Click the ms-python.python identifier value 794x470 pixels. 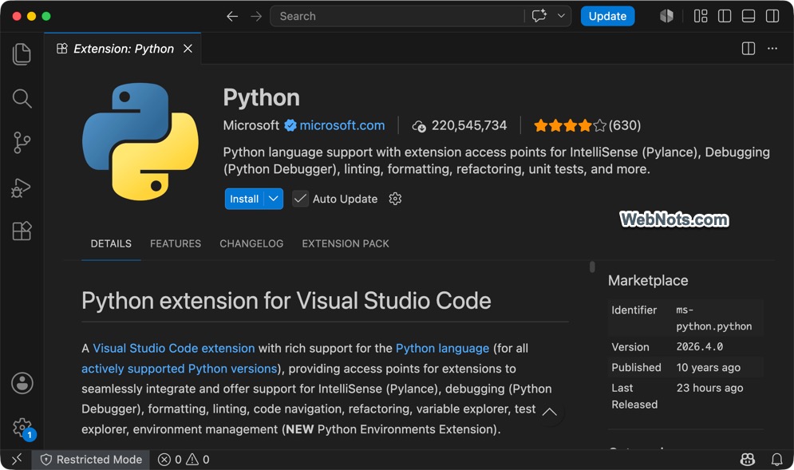tap(713, 318)
